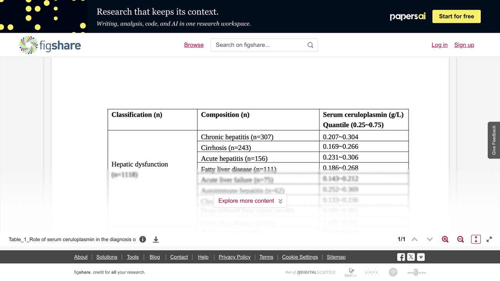500x281 pixels.
Task: Select the 0.231~0.306 value cell
Action: pos(364,157)
